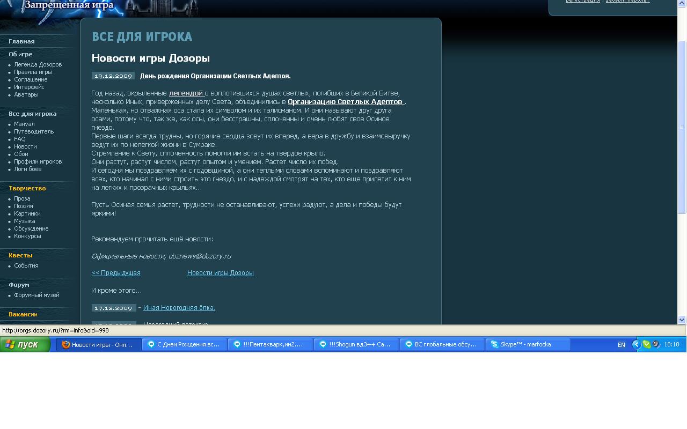The width and height of the screenshot is (687, 429).
Task: Go to the Путеводитель guide
Action: 34,131
